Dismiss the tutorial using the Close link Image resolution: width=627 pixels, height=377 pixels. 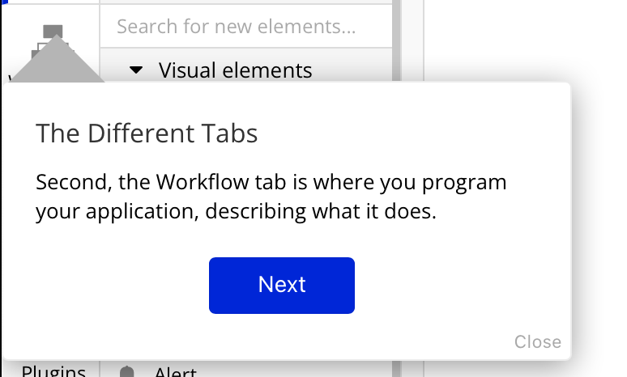pos(537,342)
